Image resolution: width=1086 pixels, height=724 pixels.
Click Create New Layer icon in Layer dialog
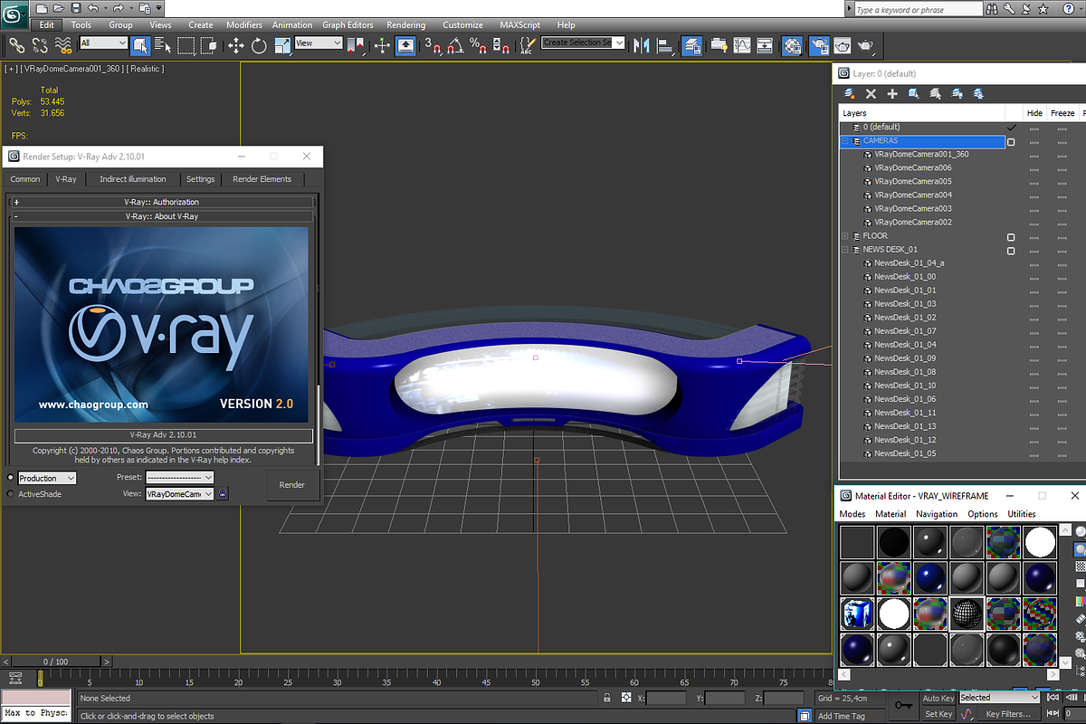coord(849,93)
